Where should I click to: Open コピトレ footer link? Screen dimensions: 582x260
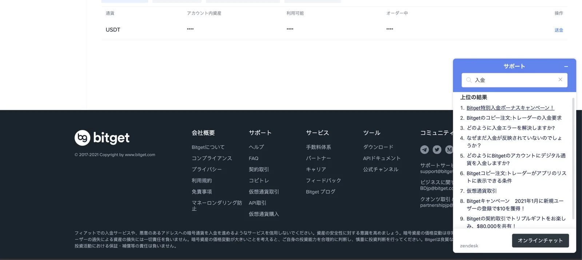point(259,180)
